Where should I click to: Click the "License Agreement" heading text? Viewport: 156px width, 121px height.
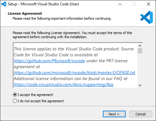(25, 13)
